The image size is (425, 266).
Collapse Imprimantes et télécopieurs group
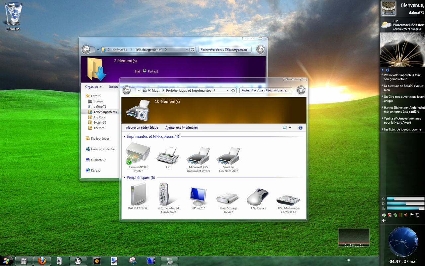[125, 137]
